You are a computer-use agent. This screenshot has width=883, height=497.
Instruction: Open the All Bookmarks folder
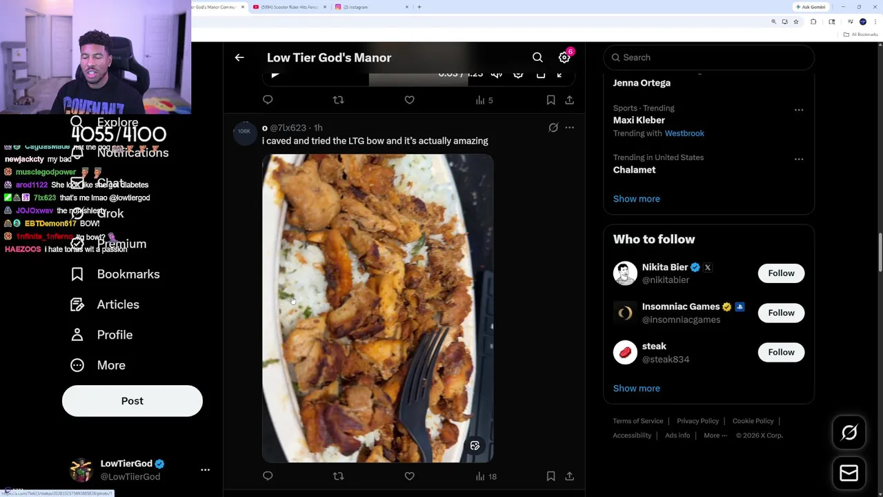(x=862, y=35)
